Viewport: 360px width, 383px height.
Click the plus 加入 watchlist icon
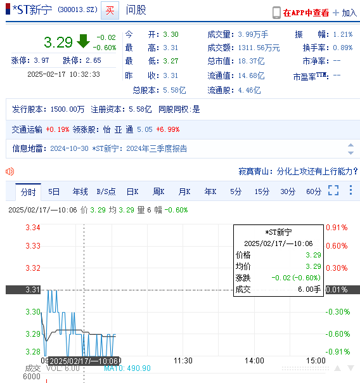[336, 13]
